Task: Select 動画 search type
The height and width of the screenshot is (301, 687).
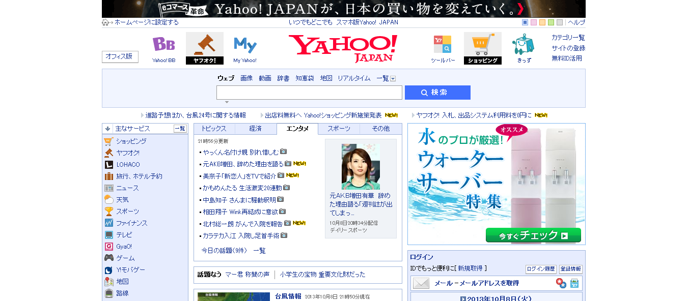Action: click(265, 78)
